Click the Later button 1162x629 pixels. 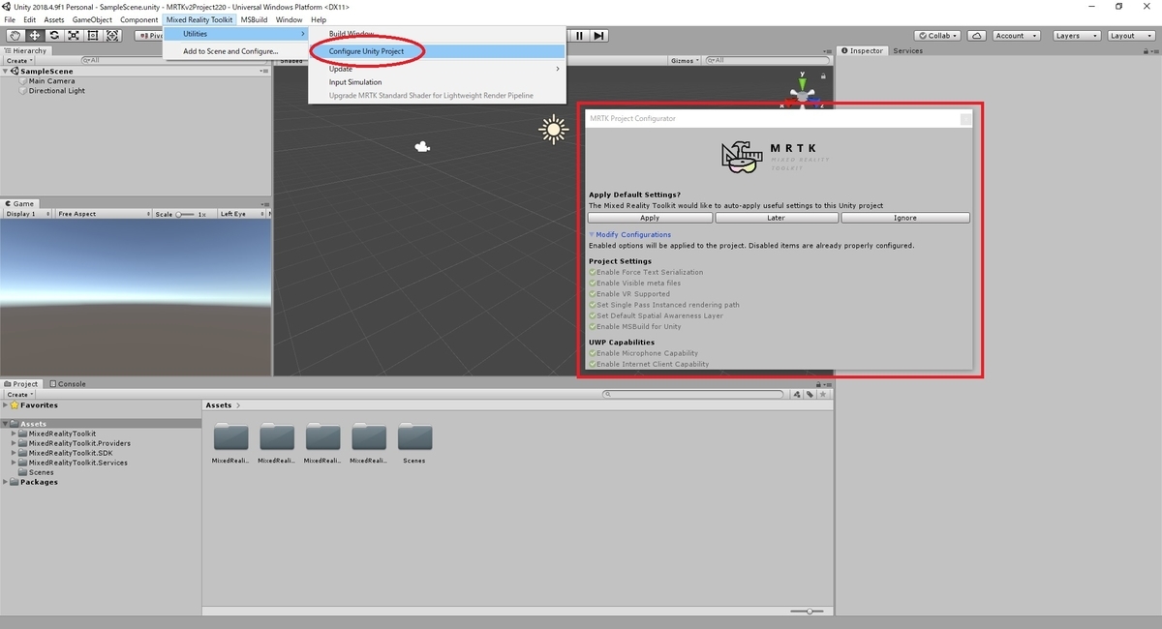[x=776, y=218]
